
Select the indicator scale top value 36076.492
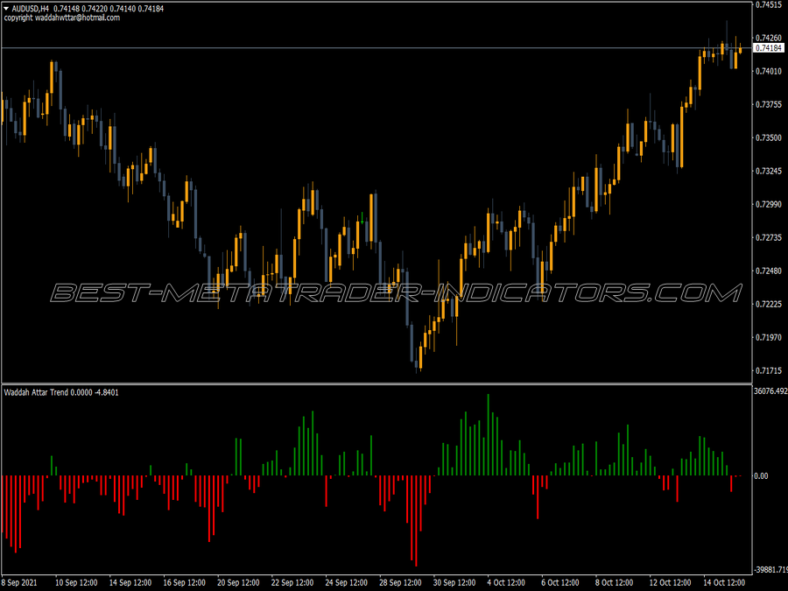point(770,390)
